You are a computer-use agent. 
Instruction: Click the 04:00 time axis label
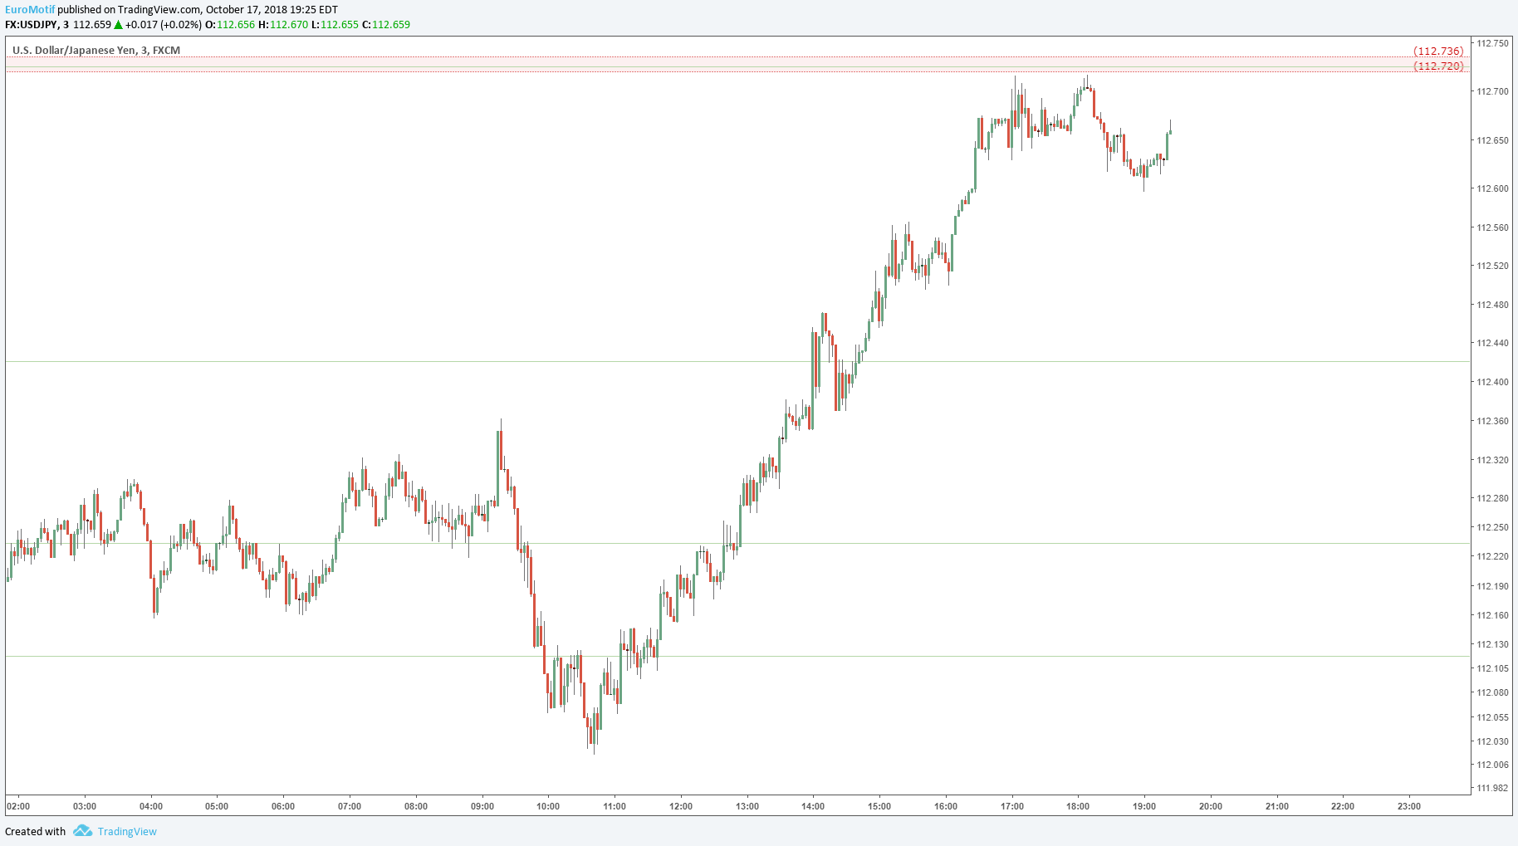tap(151, 806)
